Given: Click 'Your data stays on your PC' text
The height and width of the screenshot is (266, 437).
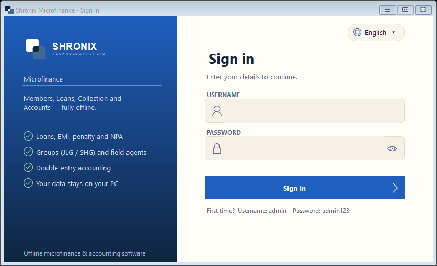Looking at the screenshot, I should coord(77,183).
